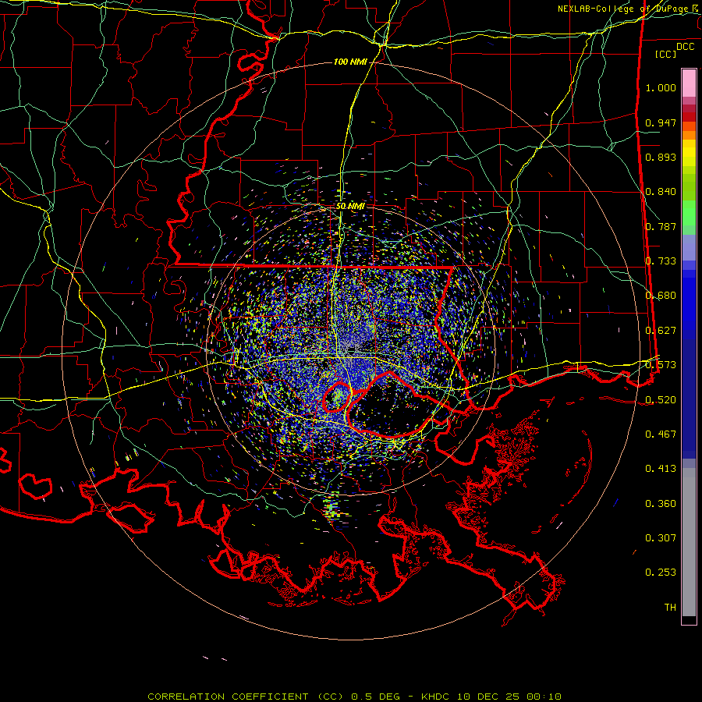Image resolution: width=702 pixels, height=702 pixels.
Task: Click the 0.733 scale value
Action: tap(661, 261)
